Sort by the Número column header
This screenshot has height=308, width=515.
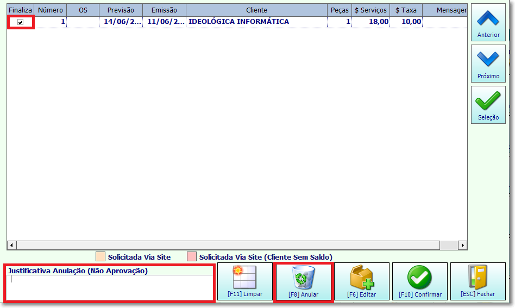pos(51,10)
